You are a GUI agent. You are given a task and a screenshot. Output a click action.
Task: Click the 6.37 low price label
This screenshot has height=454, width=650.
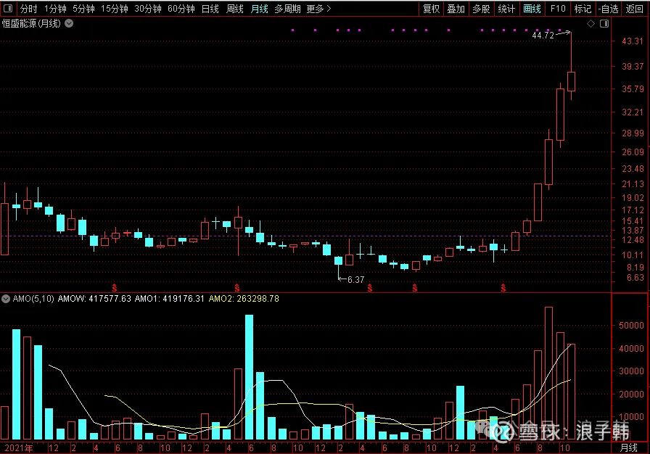(x=355, y=280)
